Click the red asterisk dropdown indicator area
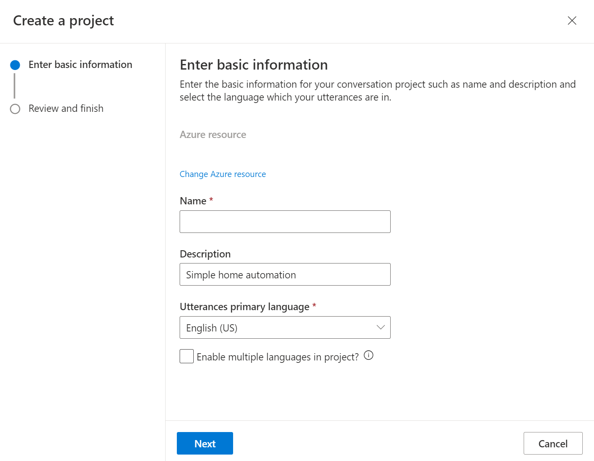594x461 pixels. 314,306
